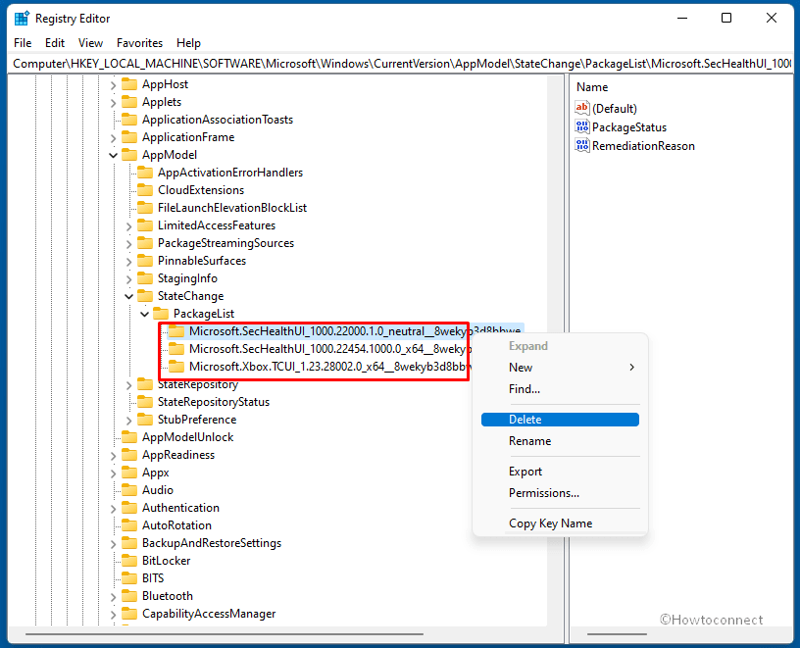Open the View menu
The height and width of the screenshot is (648, 800).
coord(90,43)
